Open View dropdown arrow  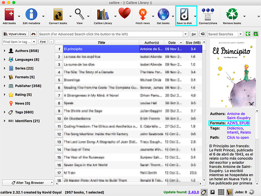click(88, 16)
